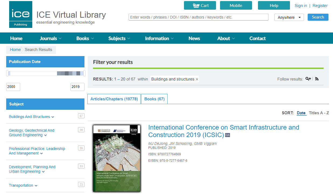Remove the Buildings and structures filter tag
The height and width of the screenshot is (195, 333).
click(197, 79)
